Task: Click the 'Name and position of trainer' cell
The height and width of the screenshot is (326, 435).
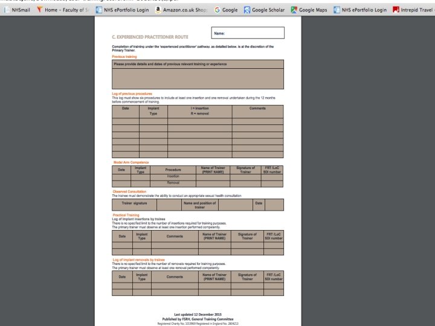Action: [x=200, y=205]
